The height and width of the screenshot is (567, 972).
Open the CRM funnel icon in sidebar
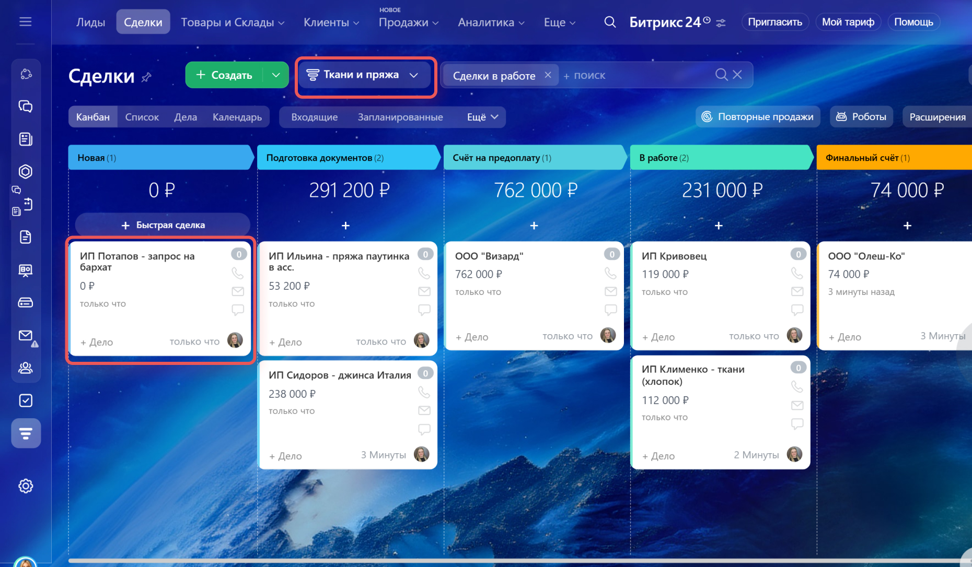click(x=26, y=433)
